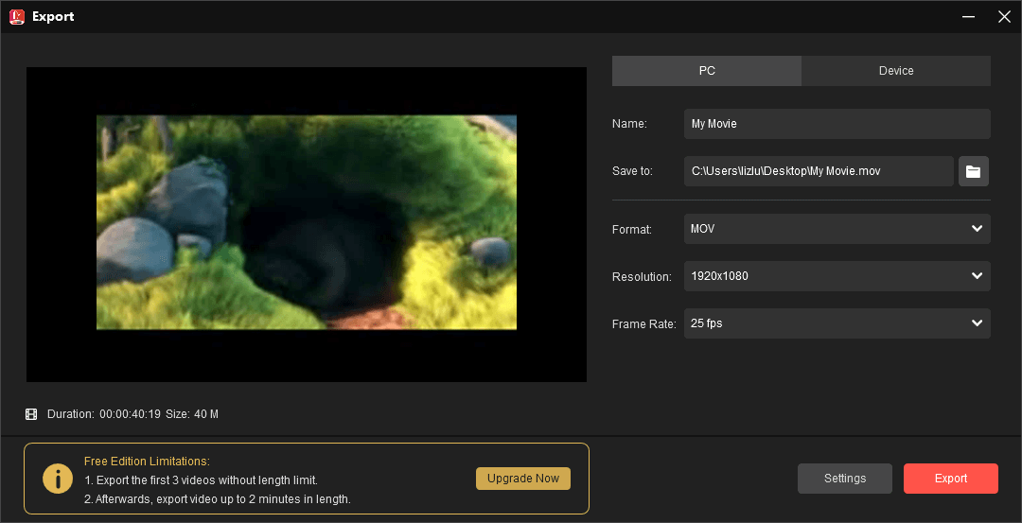Close the Export dialog
The width and height of the screenshot is (1022, 523).
[x=1004, y=17]
